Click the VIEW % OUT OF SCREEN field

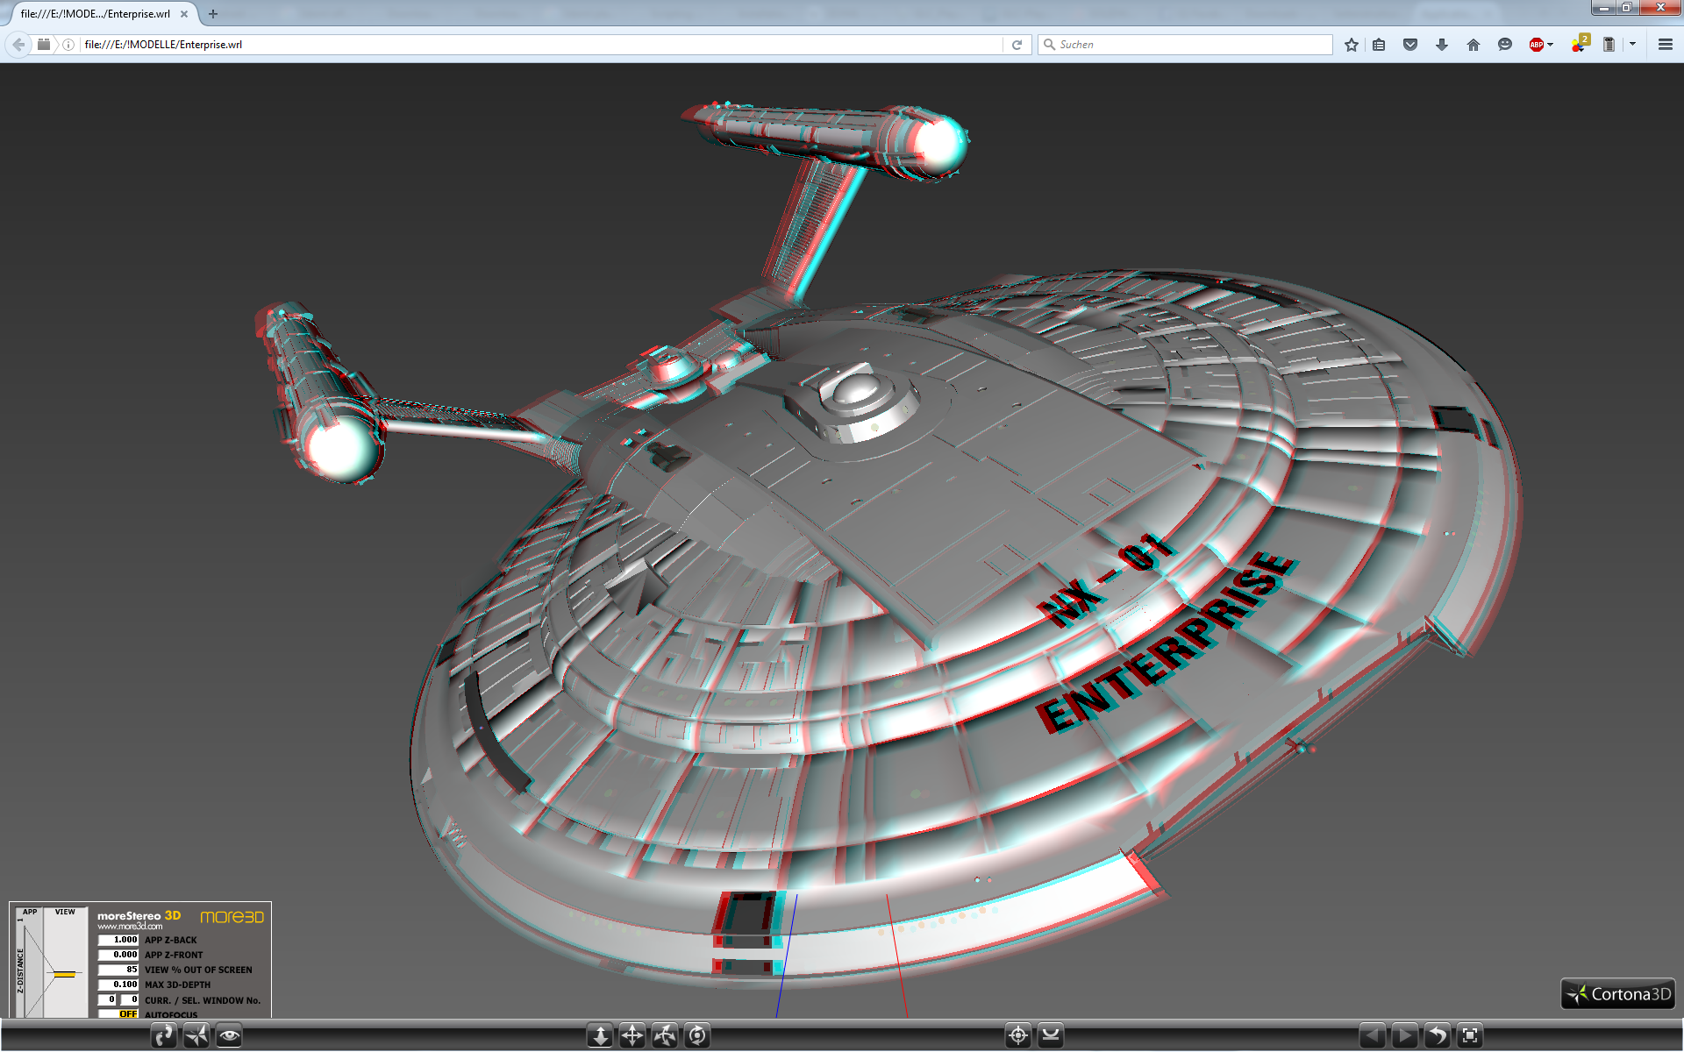tap(118, 970)
